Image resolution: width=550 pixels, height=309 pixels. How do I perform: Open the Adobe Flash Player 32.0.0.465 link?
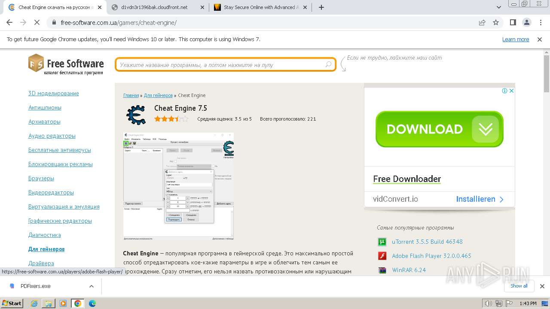coord(431,256)
